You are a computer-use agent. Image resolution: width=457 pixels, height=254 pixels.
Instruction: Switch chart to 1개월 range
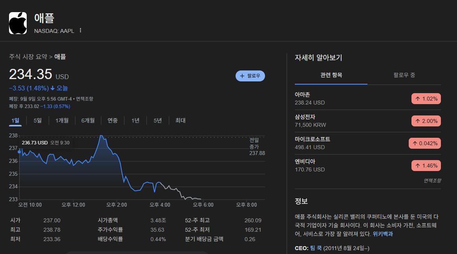coord(62,120)
